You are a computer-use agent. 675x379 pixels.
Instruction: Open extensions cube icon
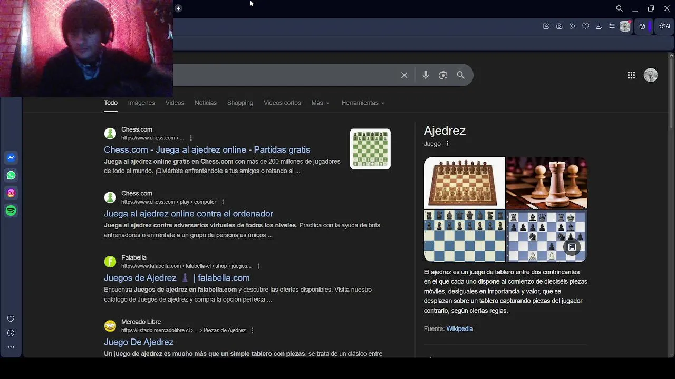(642, 26)
